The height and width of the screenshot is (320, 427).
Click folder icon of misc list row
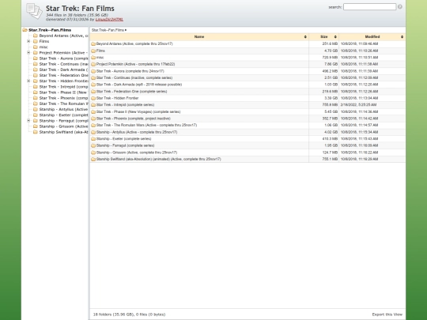[93, 58]
